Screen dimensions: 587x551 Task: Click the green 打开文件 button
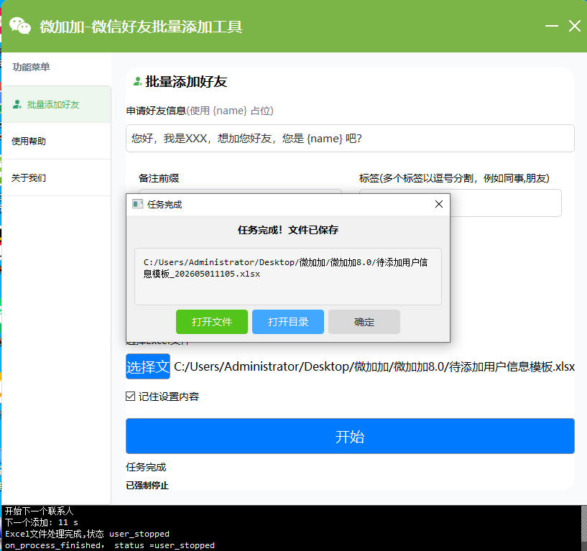pos(212,322)
